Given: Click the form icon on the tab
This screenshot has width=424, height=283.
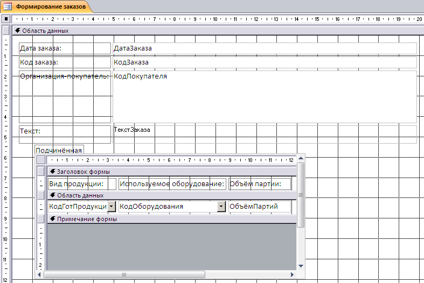Looking at the screenshot, I should click(x=8, y=6).
